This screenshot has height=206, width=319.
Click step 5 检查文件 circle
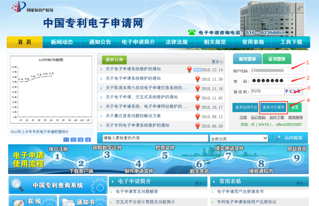165,156
